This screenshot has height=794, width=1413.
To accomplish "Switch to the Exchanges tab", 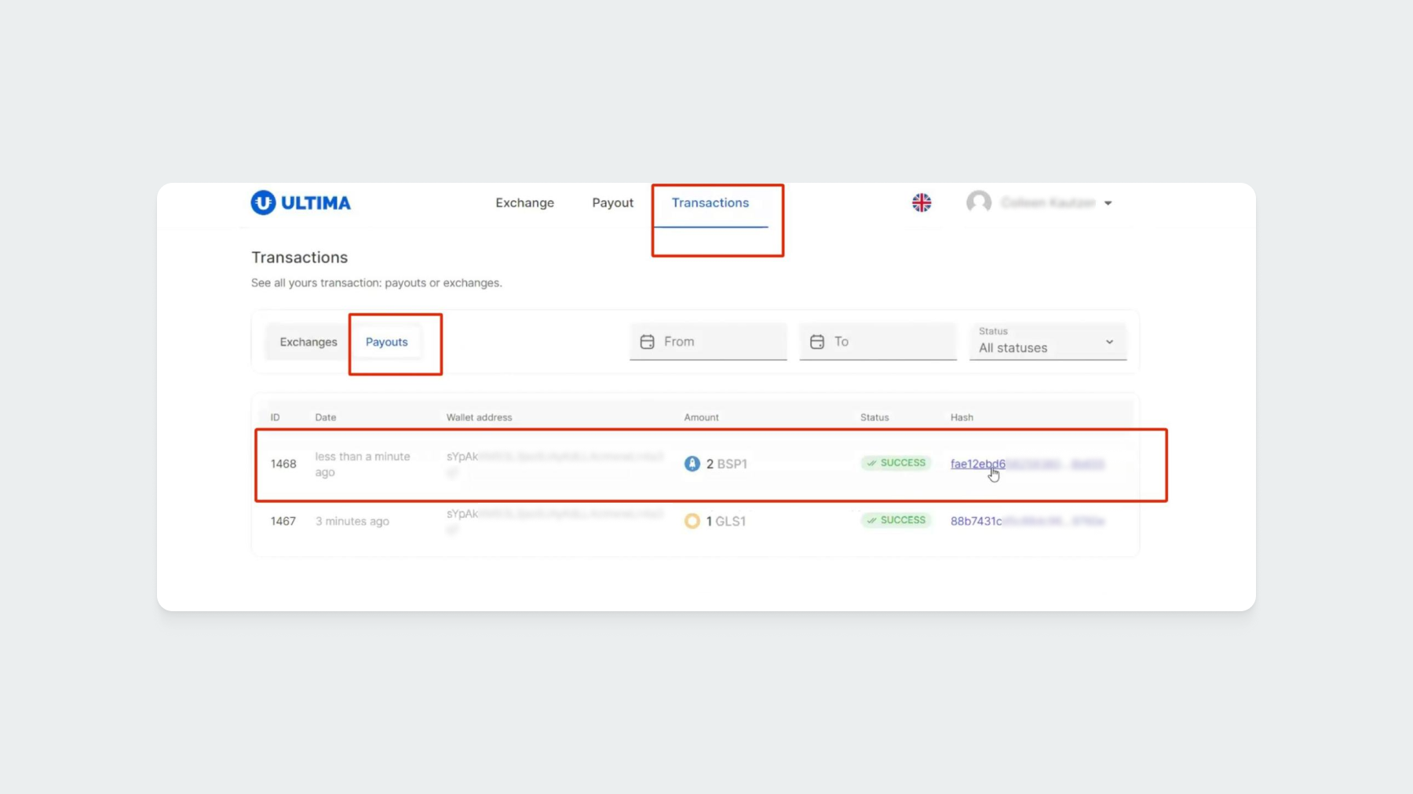I will click(x=308, y=342).
